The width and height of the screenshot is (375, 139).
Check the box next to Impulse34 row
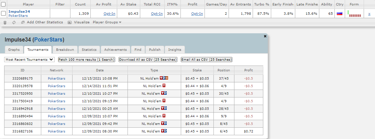[x=3, y=14]
